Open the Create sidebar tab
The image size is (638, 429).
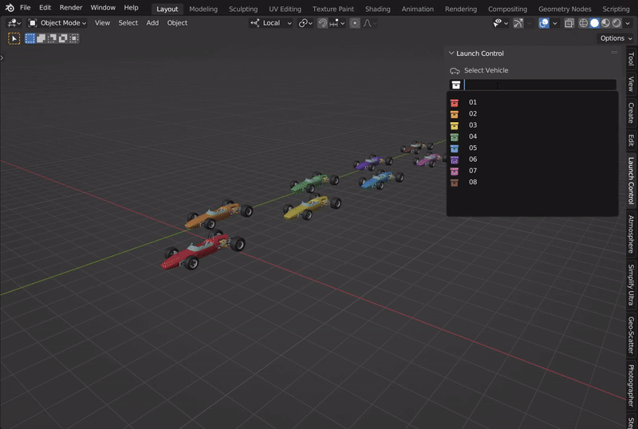pos(632,112)
